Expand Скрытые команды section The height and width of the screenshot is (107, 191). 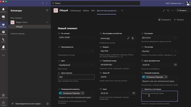(18, 34)
